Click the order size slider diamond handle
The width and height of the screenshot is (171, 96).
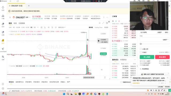[x=141, y=44]
